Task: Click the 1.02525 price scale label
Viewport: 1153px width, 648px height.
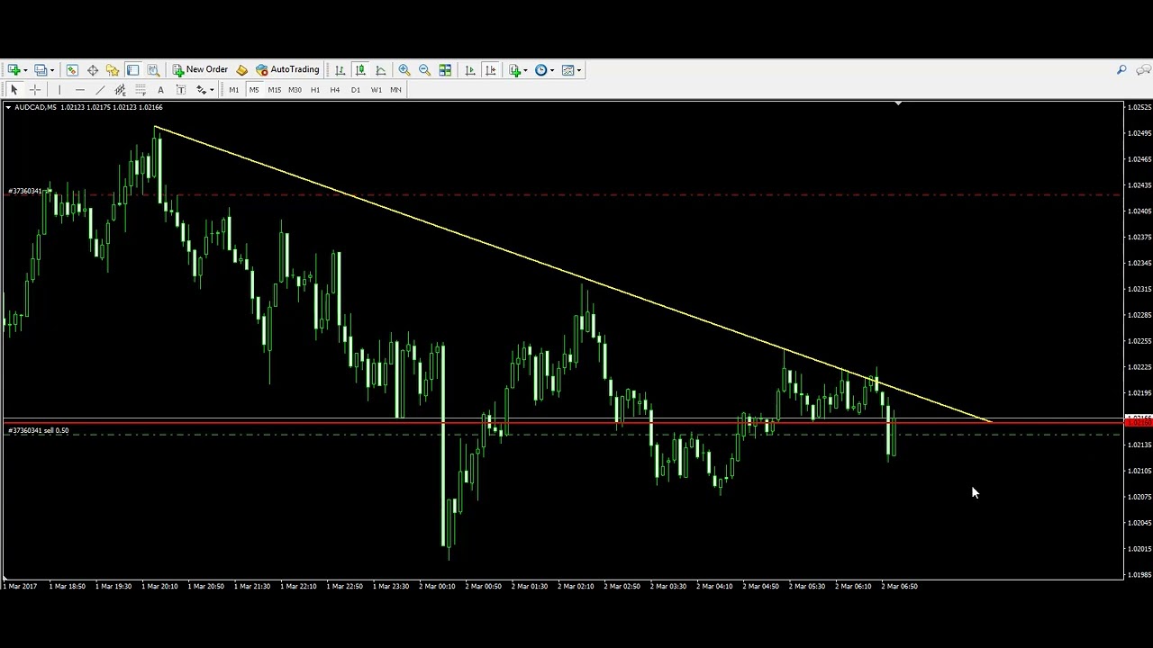Action: click(1139, 107)
